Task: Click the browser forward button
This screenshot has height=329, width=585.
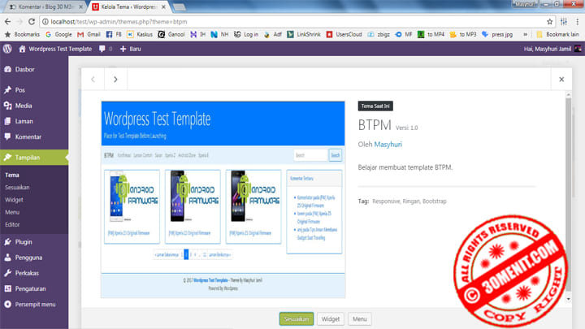Action: point(19,22)
